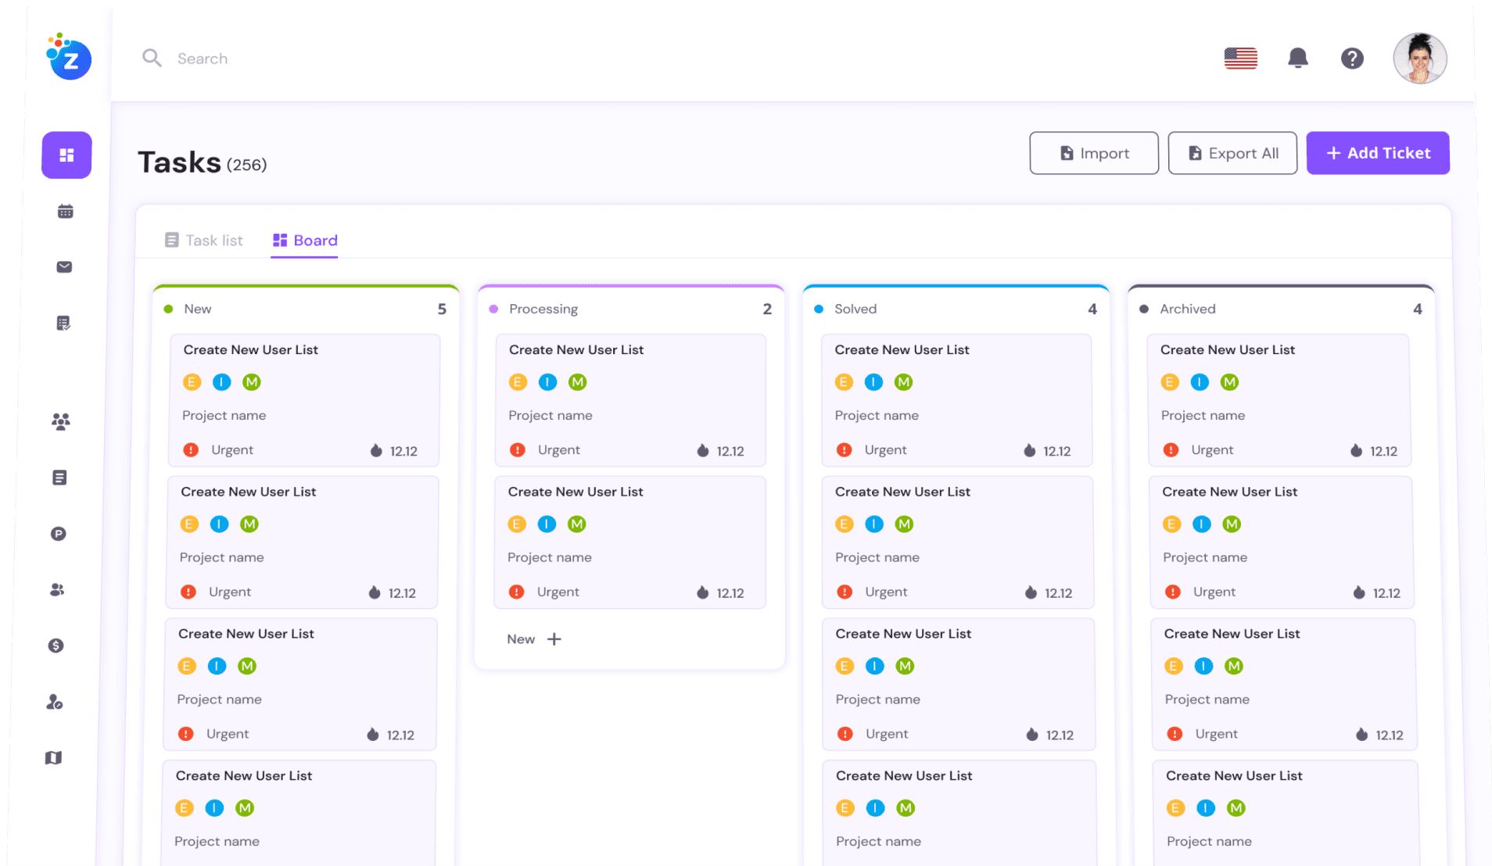Switch to the Board tab

(305, 240)
